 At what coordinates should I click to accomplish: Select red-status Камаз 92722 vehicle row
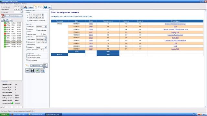pos(13,34)
